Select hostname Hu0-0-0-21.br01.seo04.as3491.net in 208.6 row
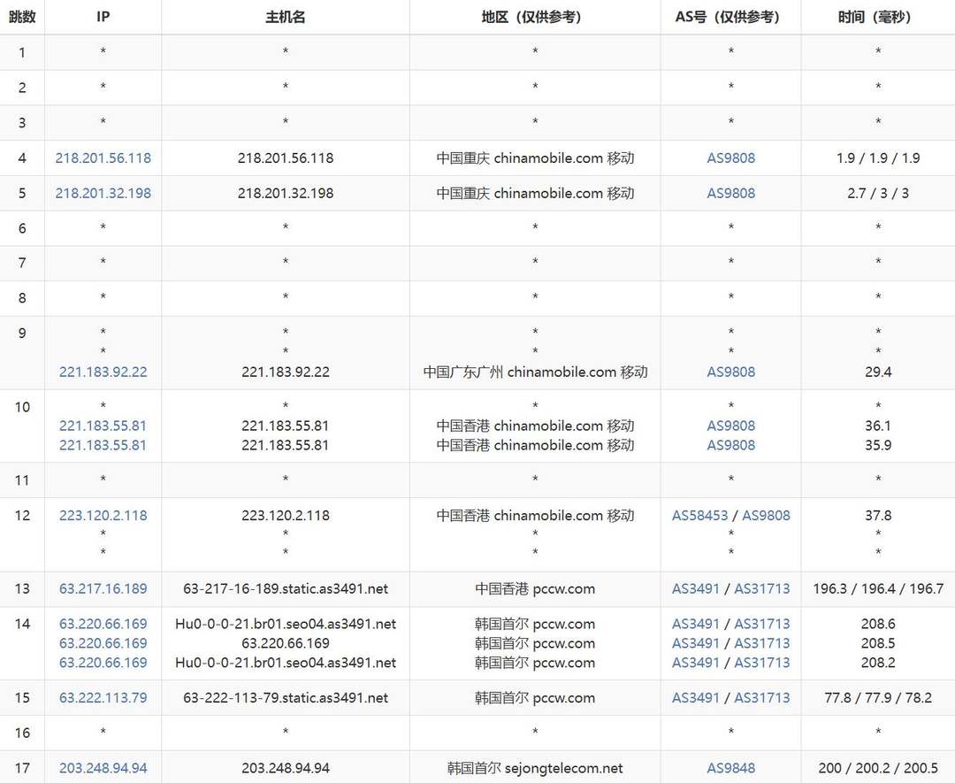Screen dimensions: 955x783 [285, 624]
